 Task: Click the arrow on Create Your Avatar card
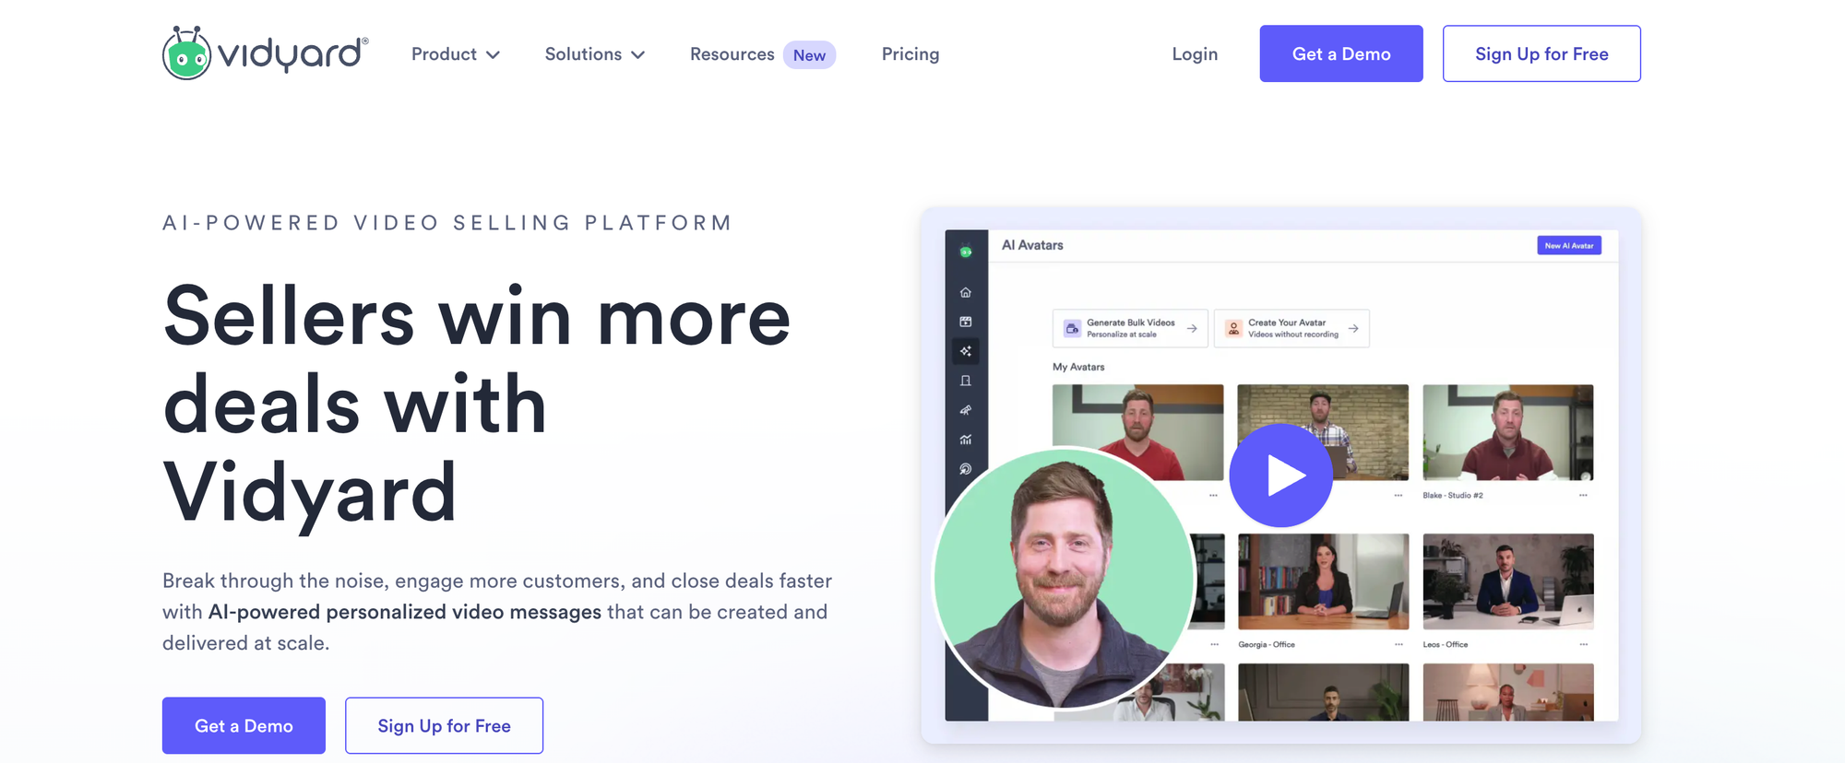(x=1353, y=328)
